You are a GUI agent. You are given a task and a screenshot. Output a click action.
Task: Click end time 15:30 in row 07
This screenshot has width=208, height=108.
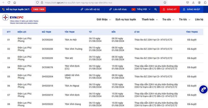point(118,95)
